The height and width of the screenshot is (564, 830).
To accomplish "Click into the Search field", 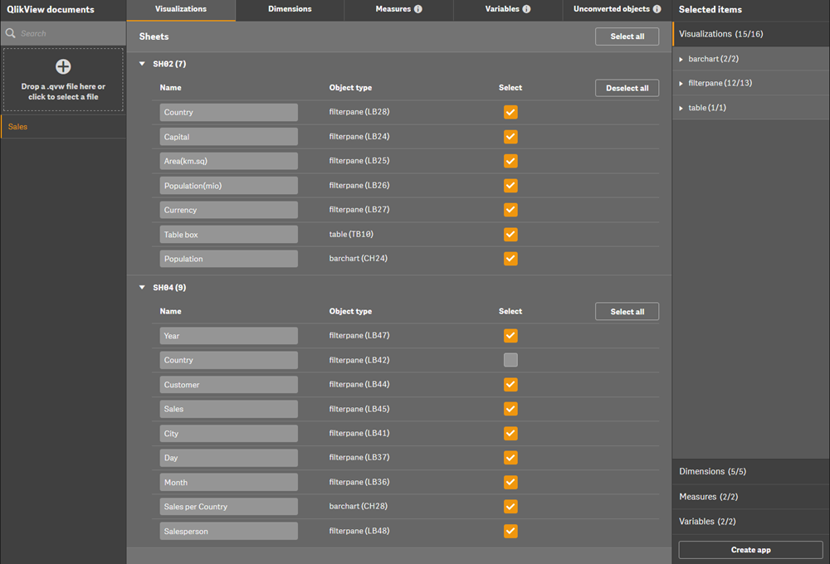I will pyautogui.click(x=71, y=34).
